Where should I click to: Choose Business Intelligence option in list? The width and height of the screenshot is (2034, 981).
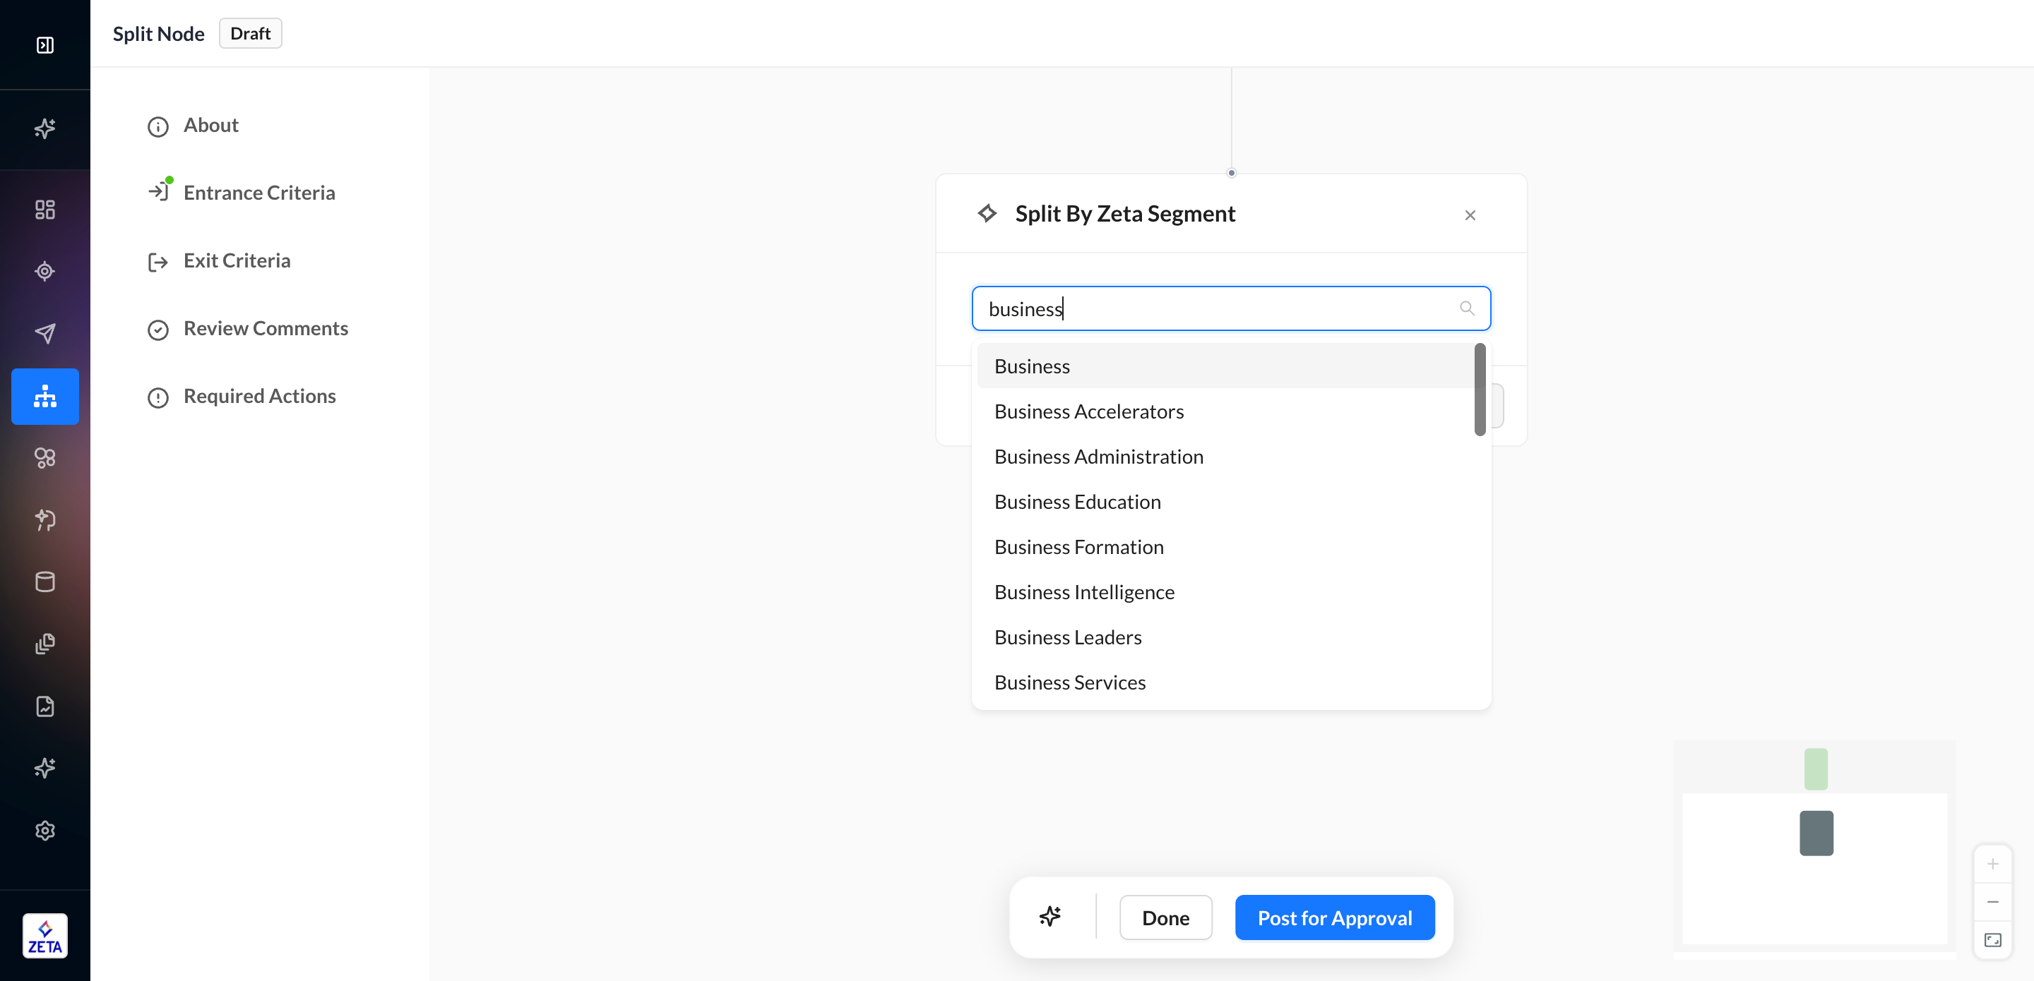pos(1083,592)
